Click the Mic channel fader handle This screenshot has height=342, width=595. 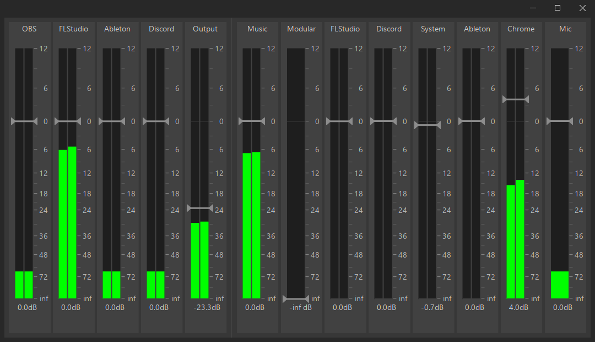pyautogui.click(x=560, y=121)
